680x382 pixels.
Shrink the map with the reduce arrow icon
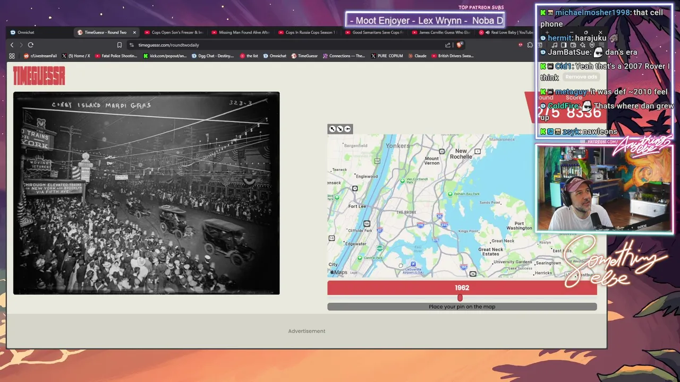339,129
